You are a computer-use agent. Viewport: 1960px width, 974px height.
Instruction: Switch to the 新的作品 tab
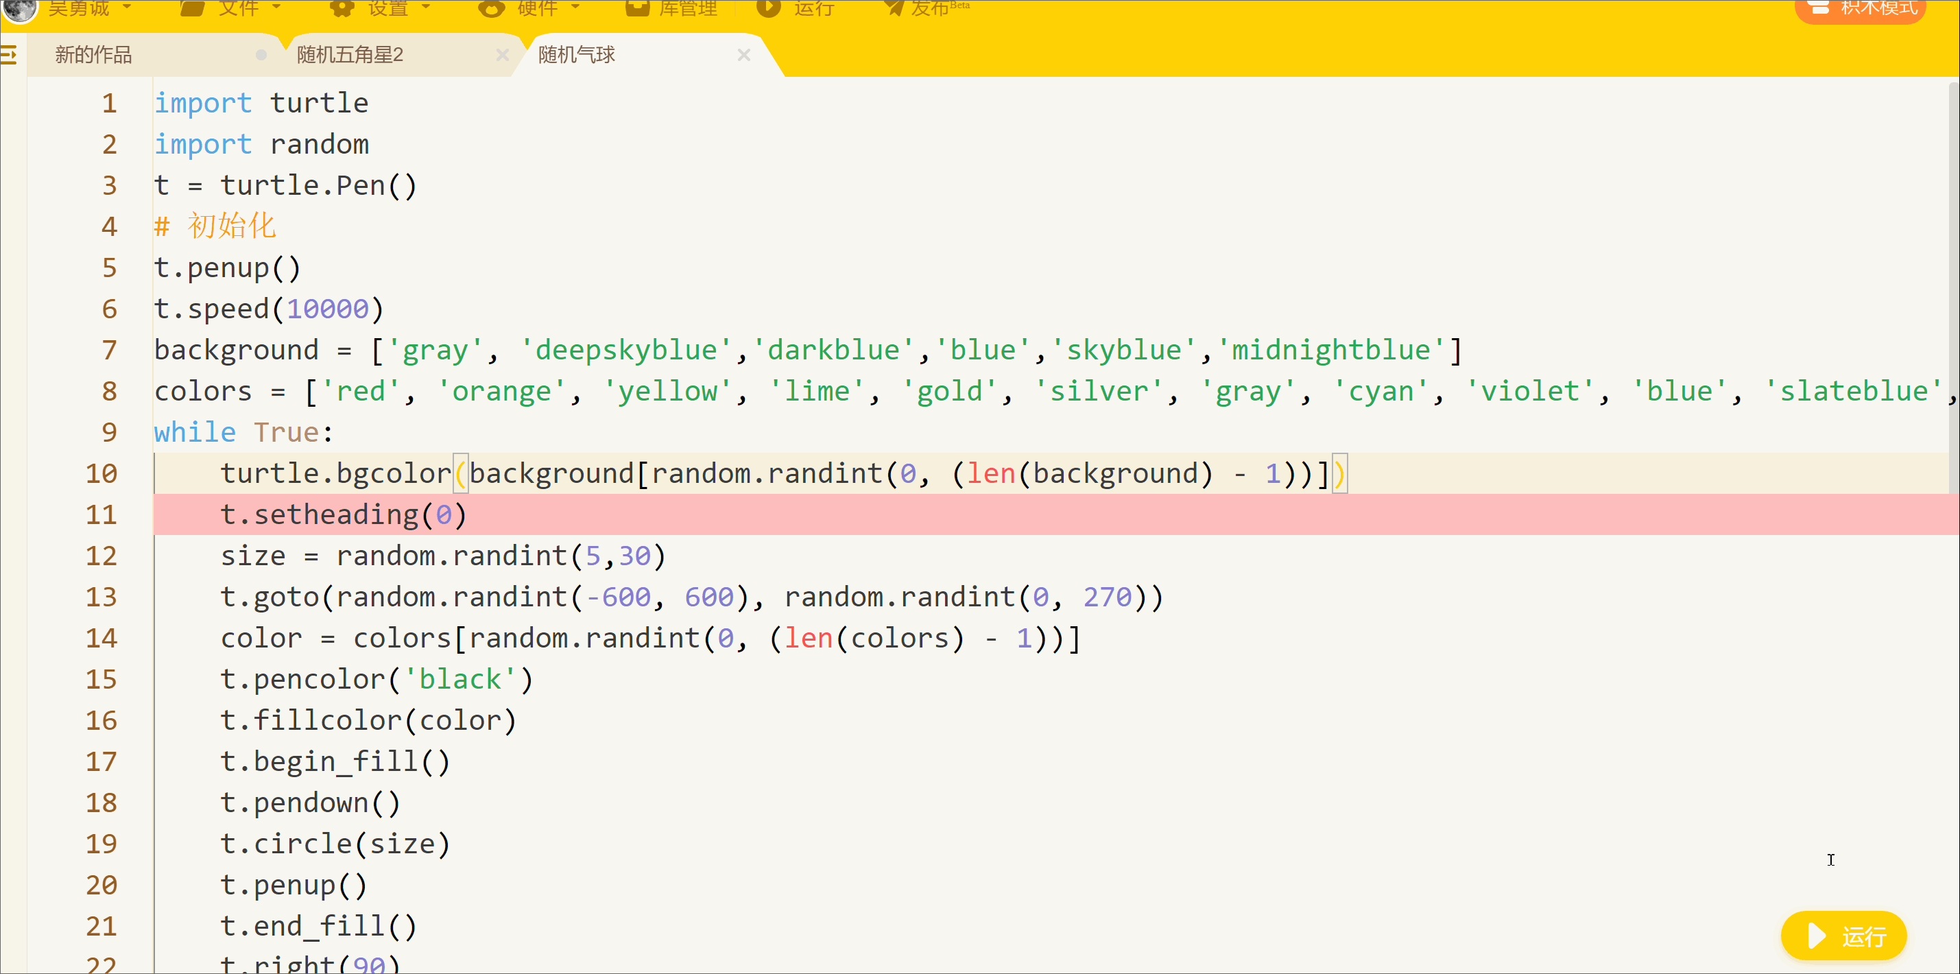pyautogui.click(x=93, y=55)
